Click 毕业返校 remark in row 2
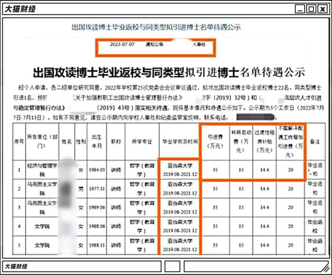The height and width of the screenshot is (275, 332). pyautogui.click(x=315, y=188)
